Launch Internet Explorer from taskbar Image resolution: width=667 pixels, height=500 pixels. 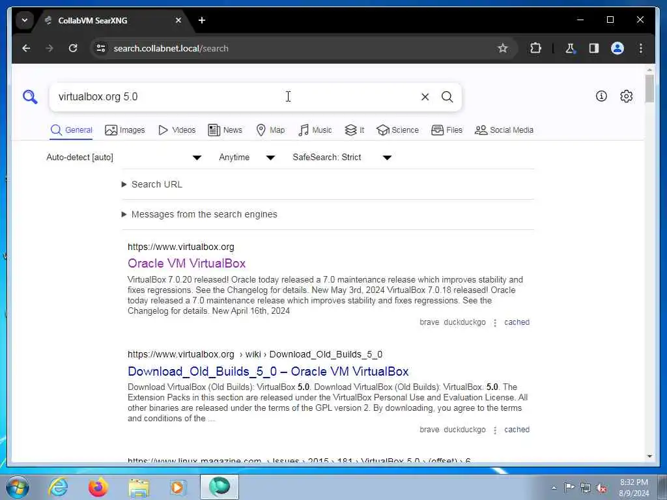58,487
